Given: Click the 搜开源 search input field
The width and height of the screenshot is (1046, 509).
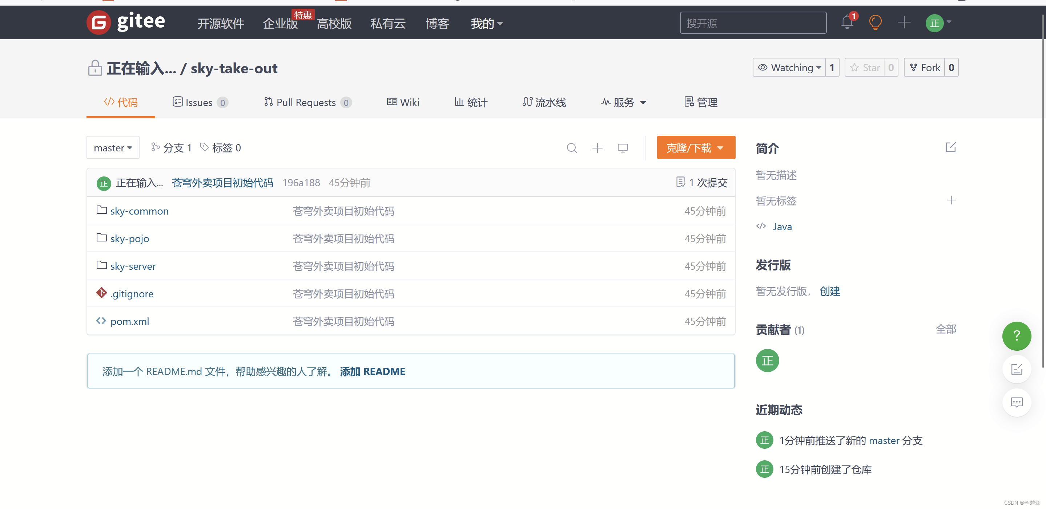Looking at the screenshot, I should tap(752, 23).
